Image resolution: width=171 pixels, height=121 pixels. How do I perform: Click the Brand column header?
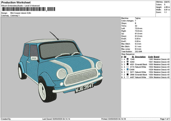coord(157,57)
